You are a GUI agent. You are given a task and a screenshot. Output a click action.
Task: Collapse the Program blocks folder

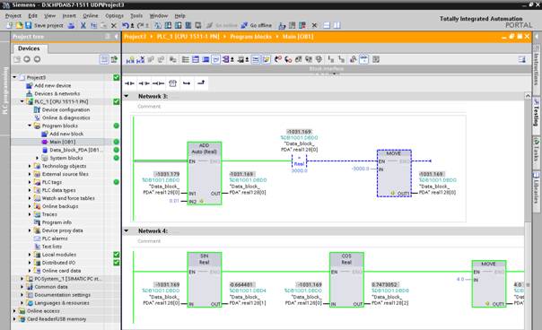pos(30,126)
